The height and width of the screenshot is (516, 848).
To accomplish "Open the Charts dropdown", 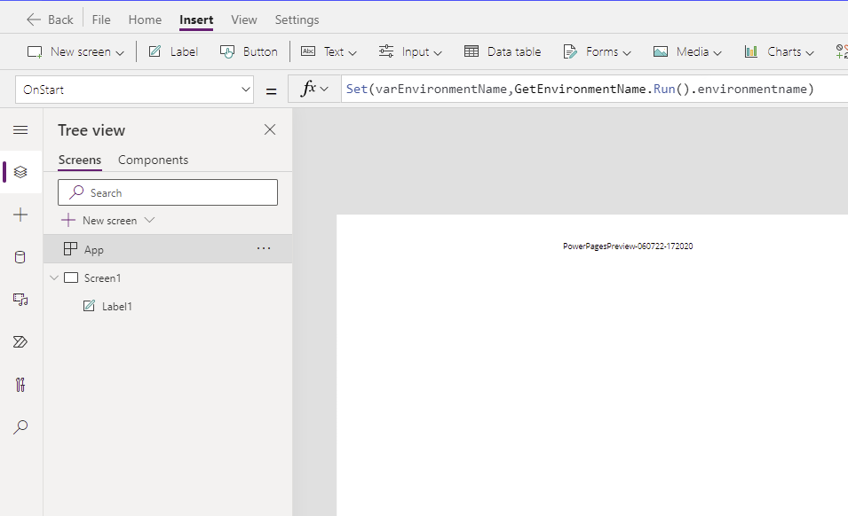I will pyautogui.click(x=780, y=51).
